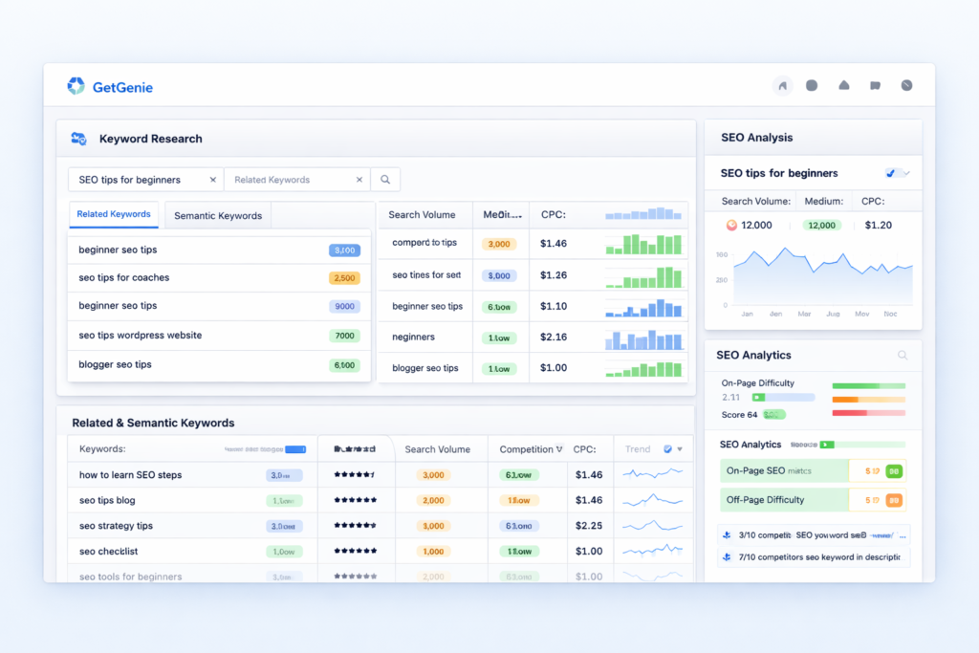Click the download icon beside 7/10 competitors suggestion

(x=726, y=555)
